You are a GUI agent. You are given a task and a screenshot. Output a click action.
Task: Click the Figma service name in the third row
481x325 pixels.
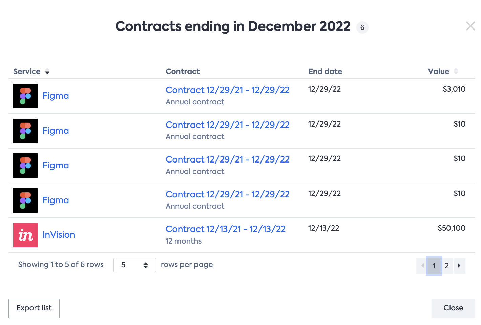56,165
